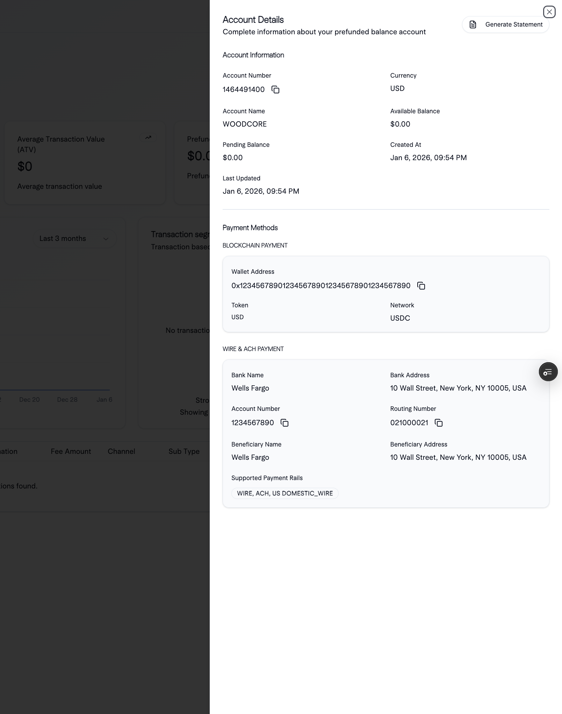
Task: Select Bank Address 10 Wall Street text
Action: click(458, 388)
